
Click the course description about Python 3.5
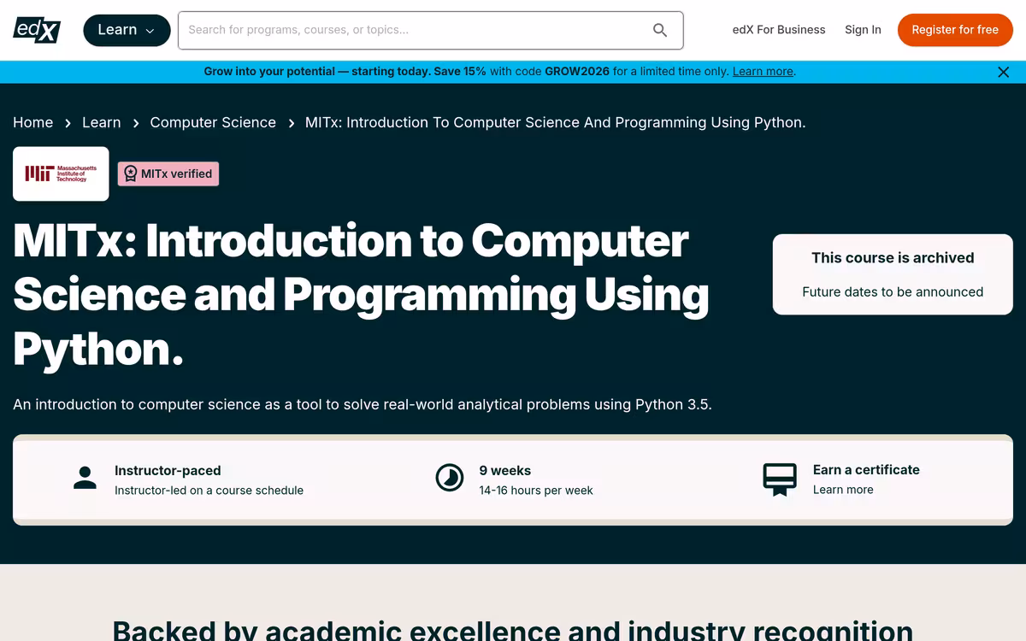pyautogui.click(x=363, y=404)
